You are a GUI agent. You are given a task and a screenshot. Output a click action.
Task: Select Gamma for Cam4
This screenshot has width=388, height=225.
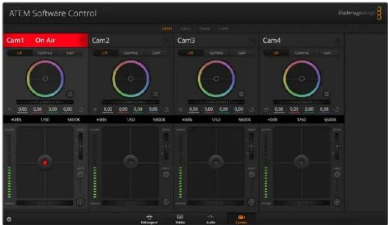[302, 53]
